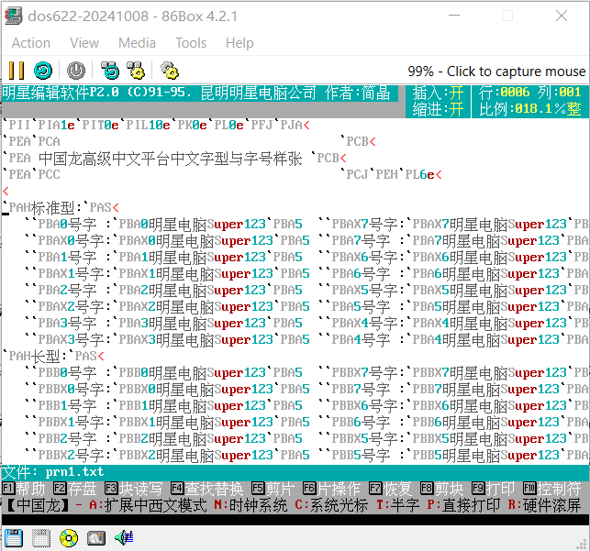
Task: Expand the Tools menu
Action: tap(191, 43)
